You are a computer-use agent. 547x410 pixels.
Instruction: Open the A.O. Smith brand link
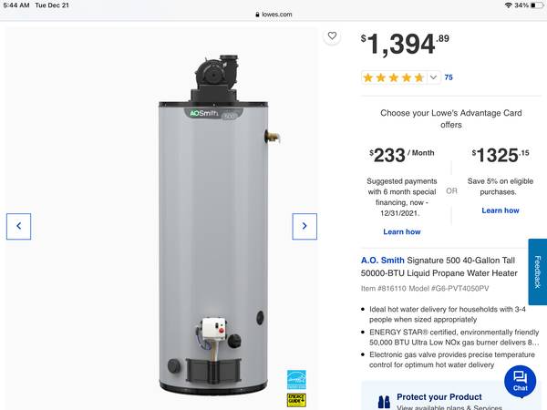(x=383, y=261)
